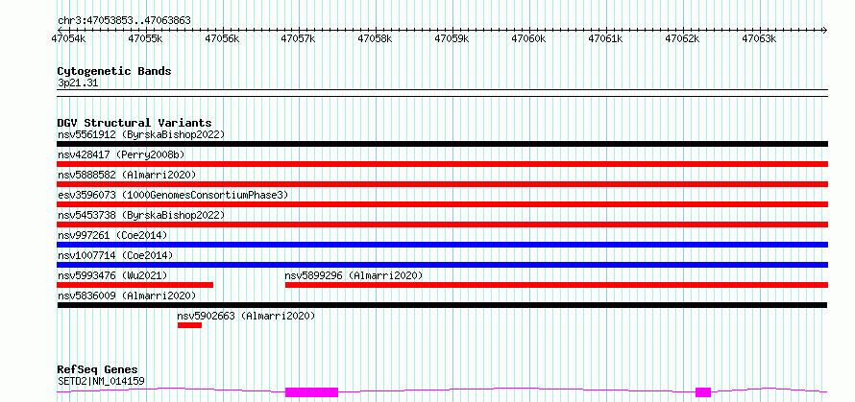The image size is (855, 402).
Task: Open the nsv997261 (Coe2014) label
Action: click(x=112, y=235)
